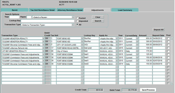Viewport: 175px width, 93px height.
Task: Click the ADJ lookup key cell
Action: point(91,45)
